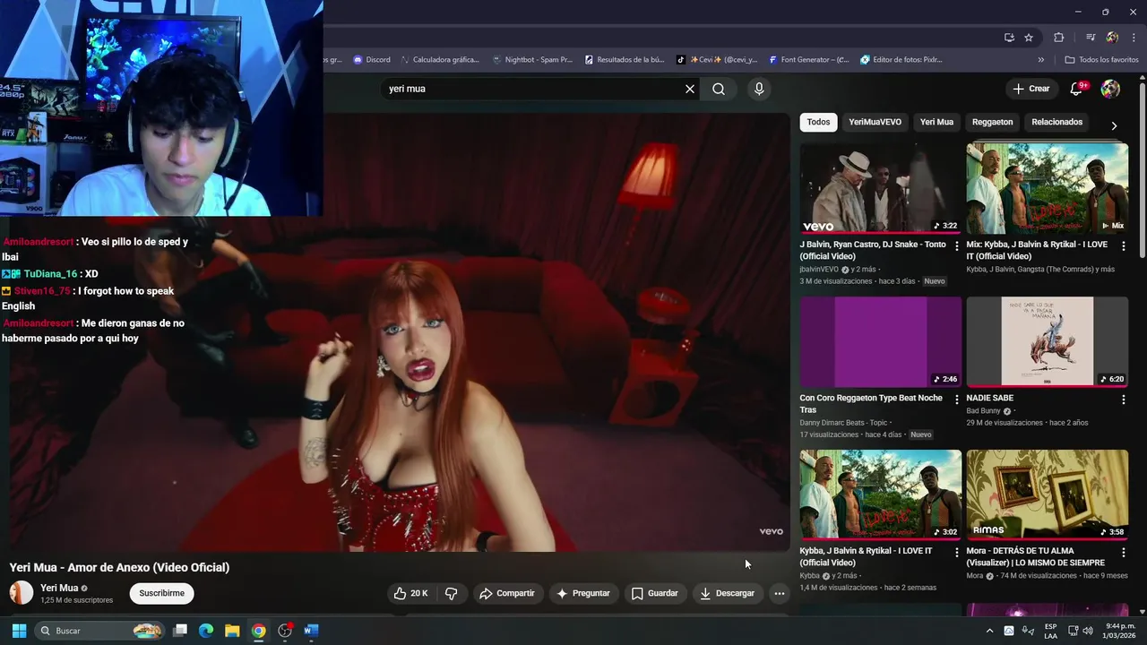The height and width of the screenshot is (645, 1147).
Task: Click the Descargar download button
Action: [727, 593]
